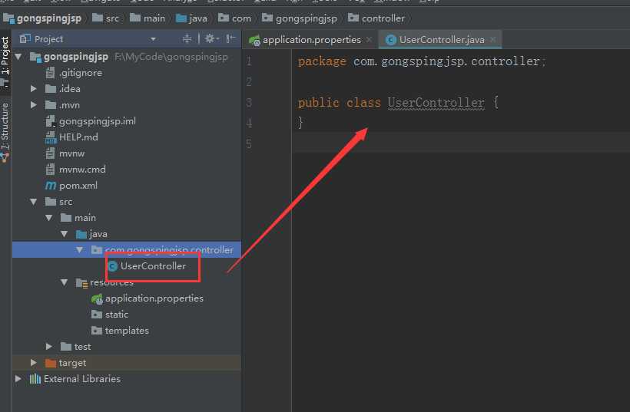Viewport: 630px width, 412px height.
Task: Select gongspingjsp.iml file
Action: (98, 121)
